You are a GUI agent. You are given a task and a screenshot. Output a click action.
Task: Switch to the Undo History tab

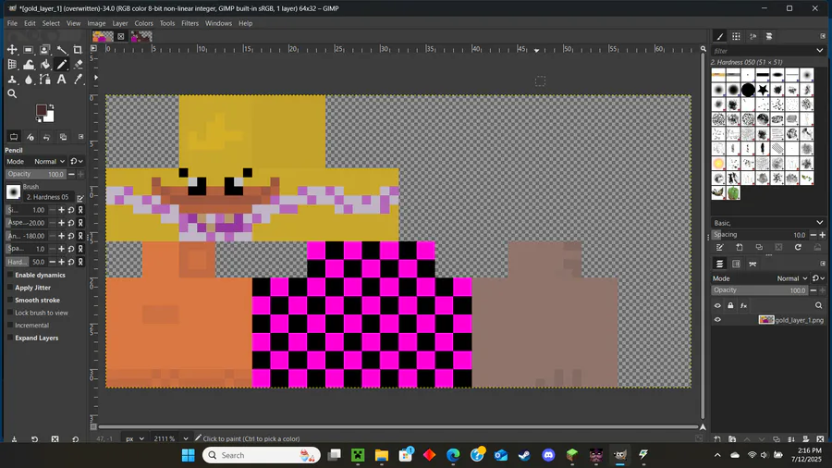click(x=47, y=137)
